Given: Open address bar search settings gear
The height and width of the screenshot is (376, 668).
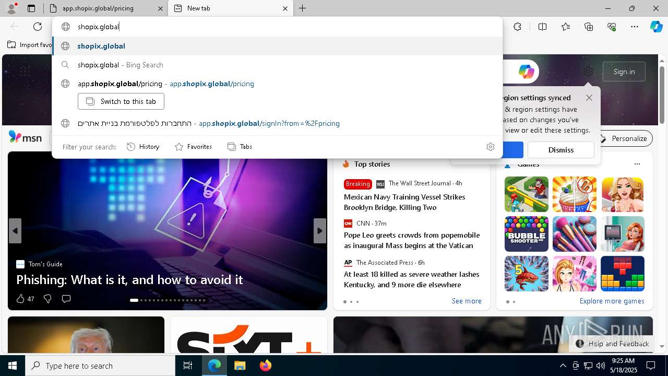Looking at the screenshot, I should (x=490, y=147).
